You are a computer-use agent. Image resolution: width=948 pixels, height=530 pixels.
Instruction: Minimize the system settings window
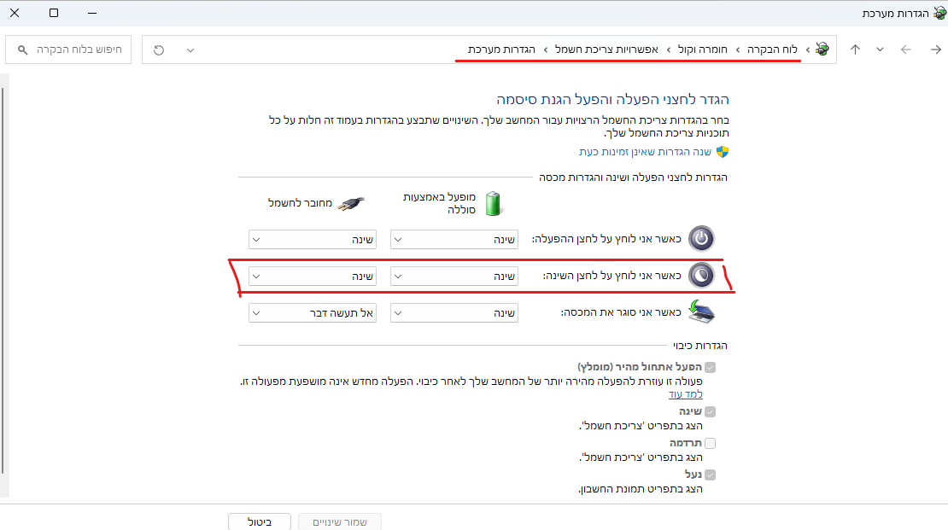pos(92,13)
